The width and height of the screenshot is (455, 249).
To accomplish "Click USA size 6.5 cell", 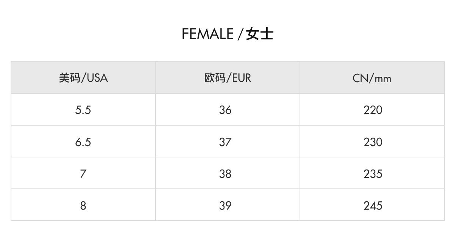I will [x=83, y=142].
